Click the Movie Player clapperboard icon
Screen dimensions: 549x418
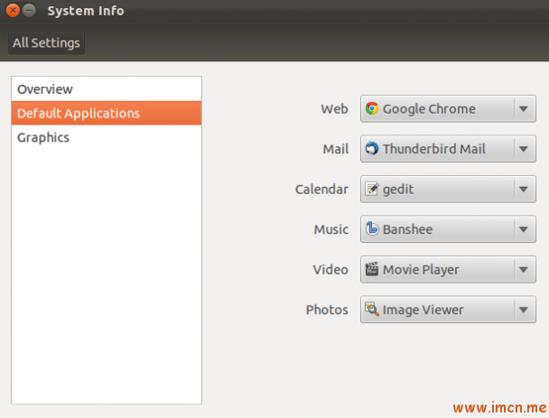371,269
